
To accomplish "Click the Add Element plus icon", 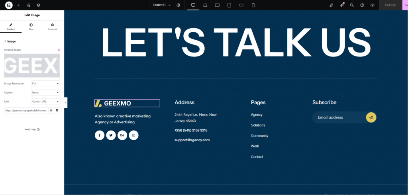I will [19, 5].
